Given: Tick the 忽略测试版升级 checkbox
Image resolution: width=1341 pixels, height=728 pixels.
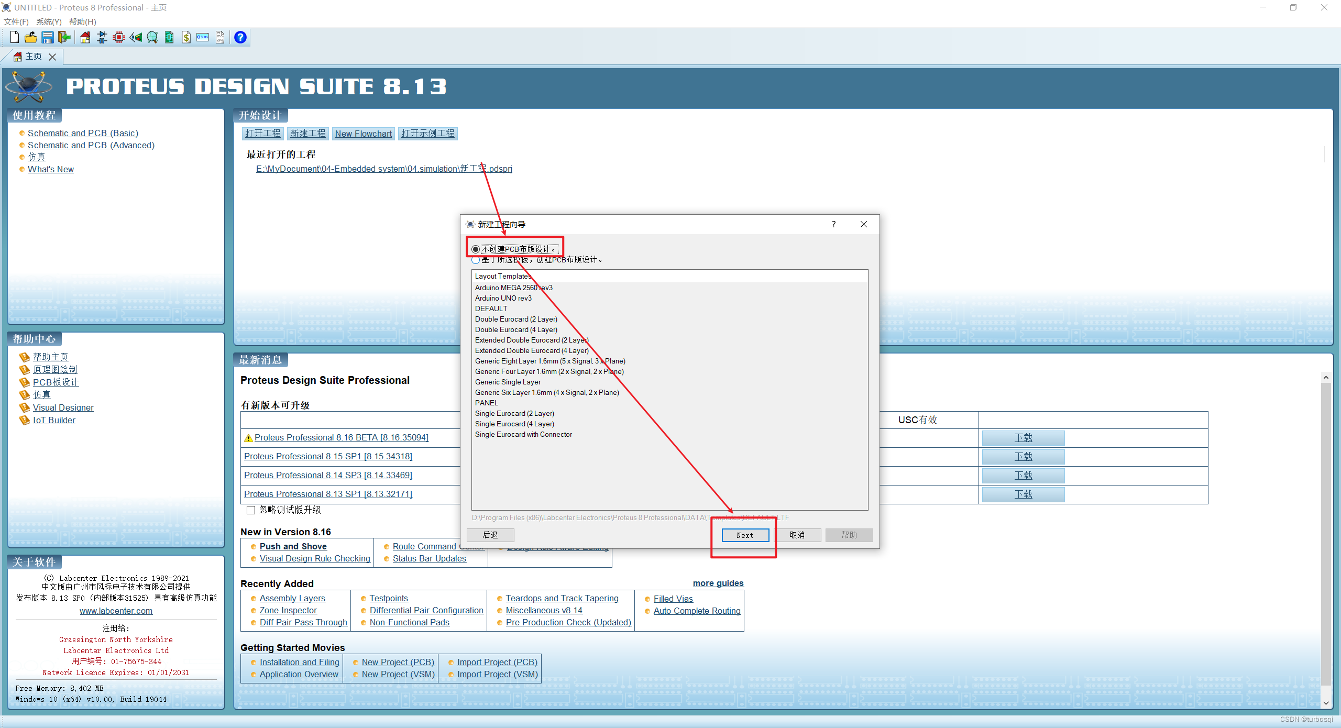Looking at the screenshot, I should point(251,510).
